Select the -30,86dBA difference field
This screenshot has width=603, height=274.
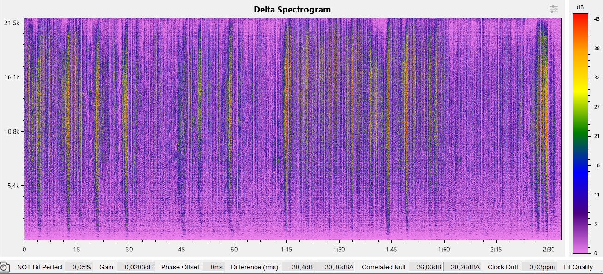click(335, 267)
